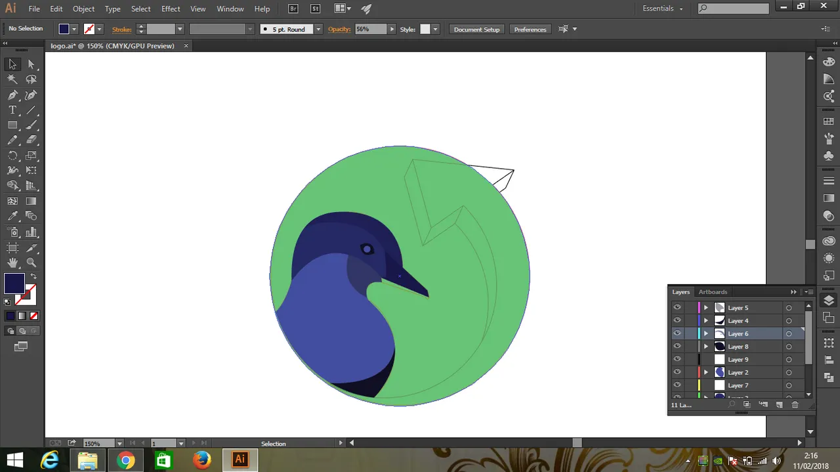Click the orange Opacity label link
840x472 pixels.
(339, 30)
